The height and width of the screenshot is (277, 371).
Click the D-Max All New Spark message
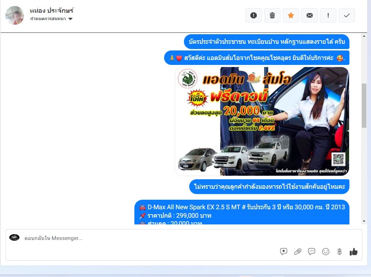tap(242, 212)
